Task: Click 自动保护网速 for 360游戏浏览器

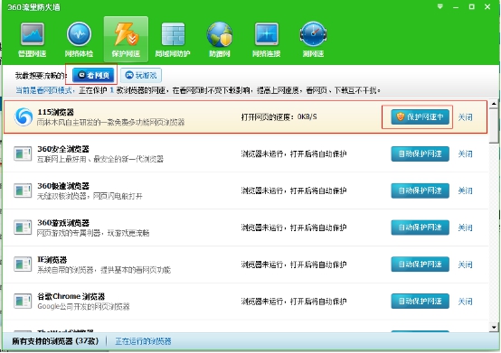Action: pos(421,228)
